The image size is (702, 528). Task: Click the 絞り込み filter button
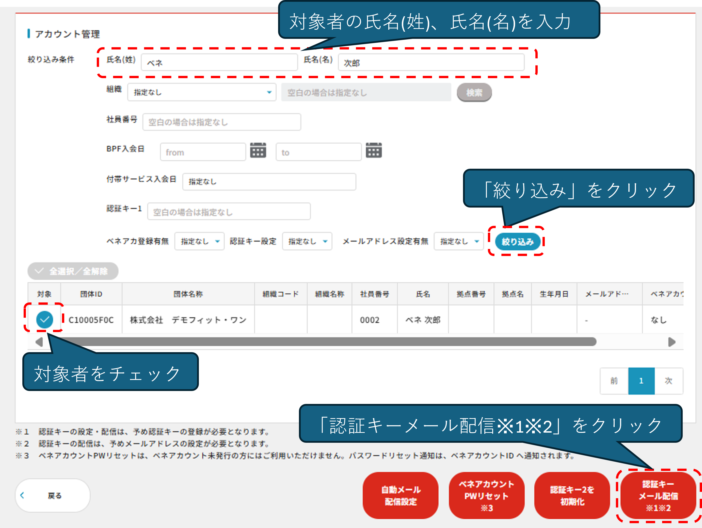517,242
